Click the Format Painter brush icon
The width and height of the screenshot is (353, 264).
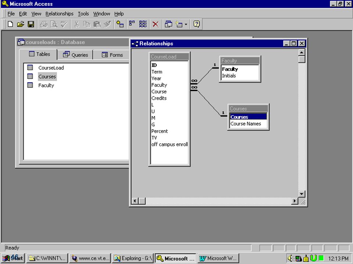tap(107, 24)
